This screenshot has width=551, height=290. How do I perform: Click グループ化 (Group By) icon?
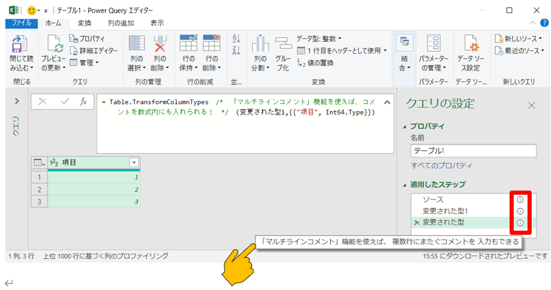coord(283,43)
